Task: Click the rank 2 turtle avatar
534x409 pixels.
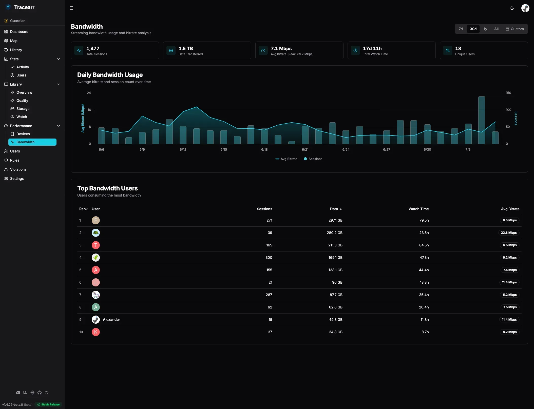Action: coord(96,233)
